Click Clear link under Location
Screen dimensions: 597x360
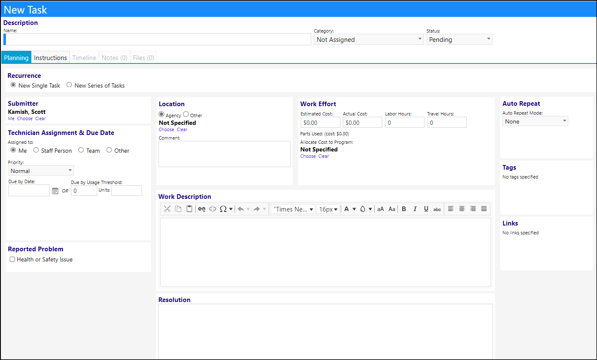coord(182,129)
